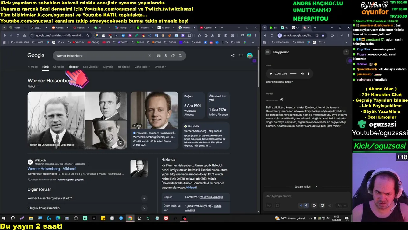
Task: Switch to the Videolar results tab
Action: click(x=73, y=67)
